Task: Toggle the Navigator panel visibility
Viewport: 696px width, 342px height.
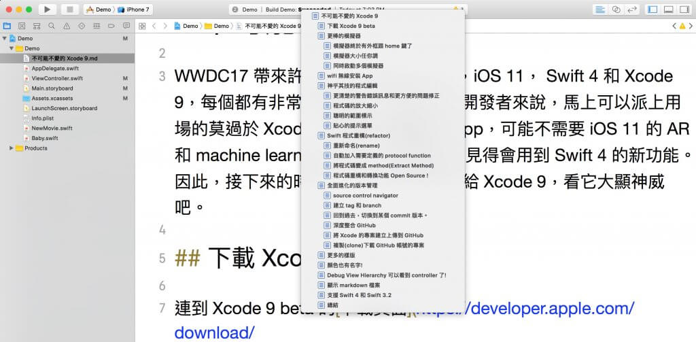Action: (x=652, y=10)
